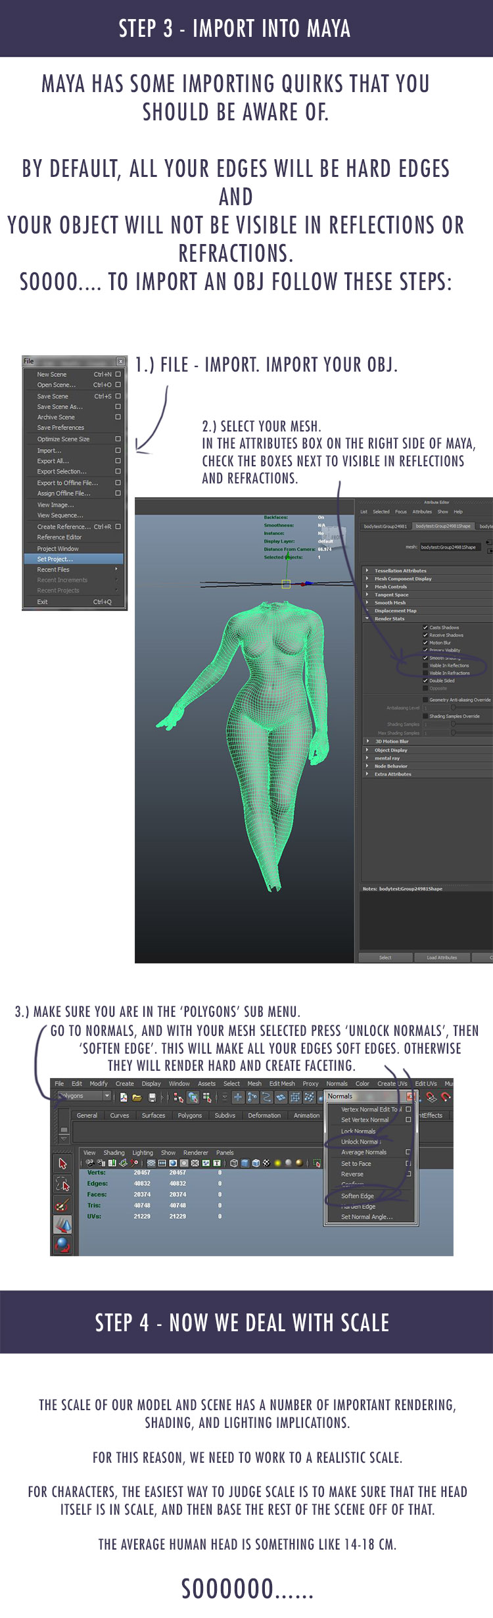Click the textured checker icon in panel toolbar
Image resolution: width=493 pixels, height=1618 pixels.
(267, 1164)
